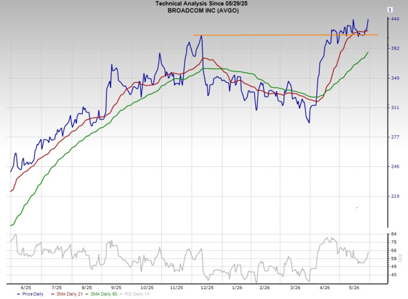
Task: Click the 349 price axis label
Action: pyautogui.click(x=395, y=78)
